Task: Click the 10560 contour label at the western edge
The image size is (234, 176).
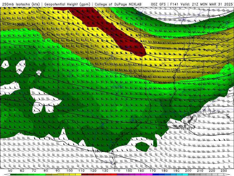Action: point(19,25)
